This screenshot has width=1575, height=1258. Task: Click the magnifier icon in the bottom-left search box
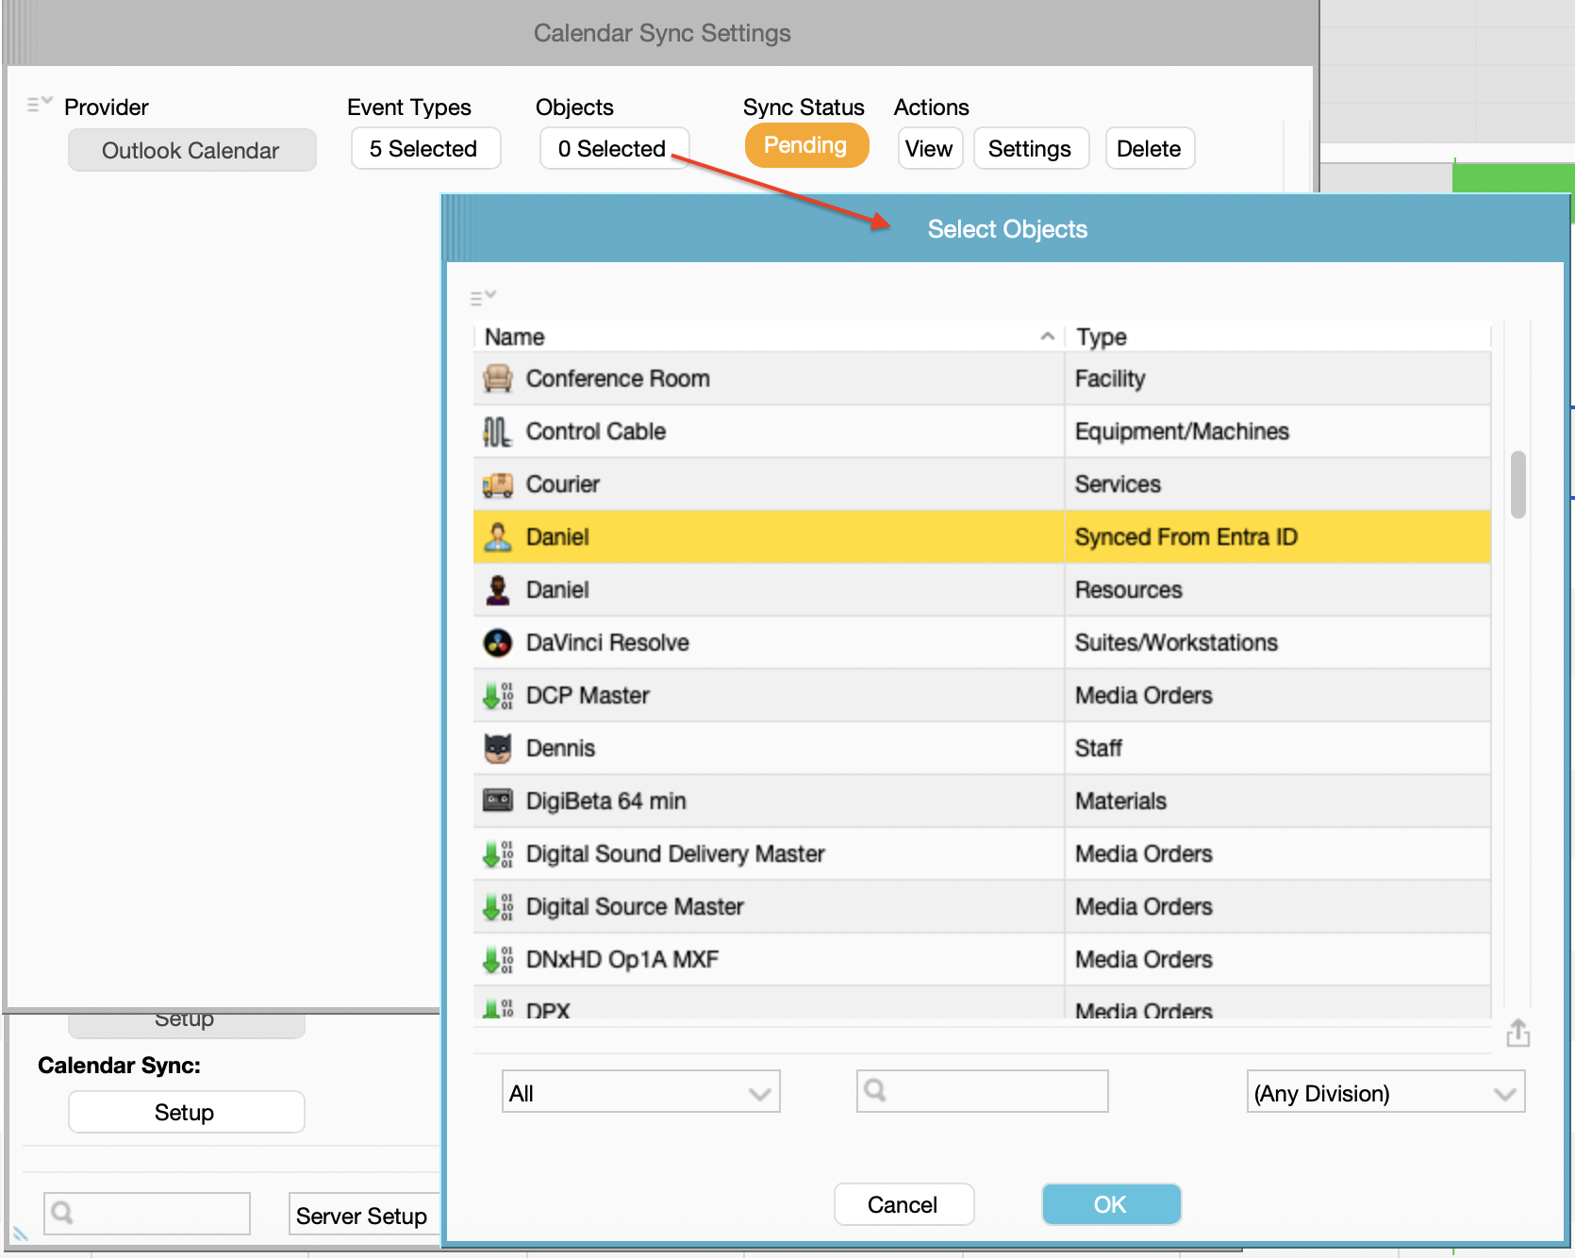tap(62, 1212)
